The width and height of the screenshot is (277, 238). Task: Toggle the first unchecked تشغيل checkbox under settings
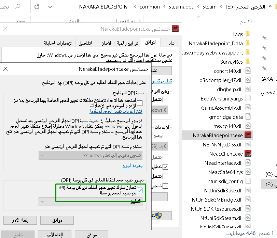(165, 157)
